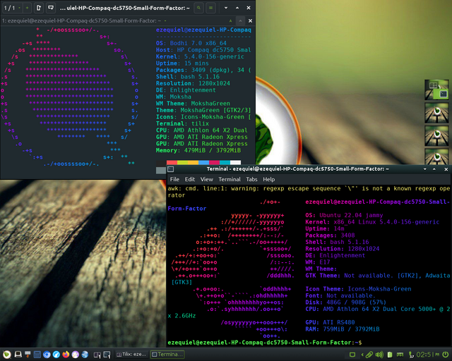Switch to the second virtual desktop thumbnail

[436, 113]
